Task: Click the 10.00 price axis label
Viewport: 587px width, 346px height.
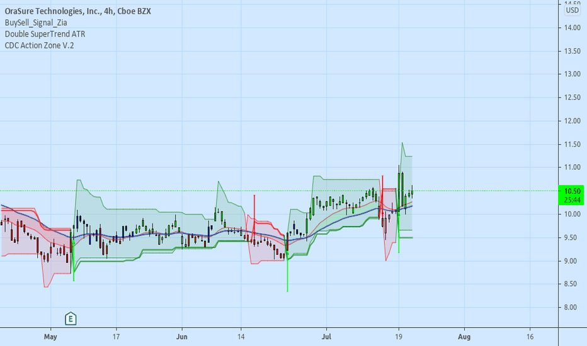Action: [x=573, y=215]
